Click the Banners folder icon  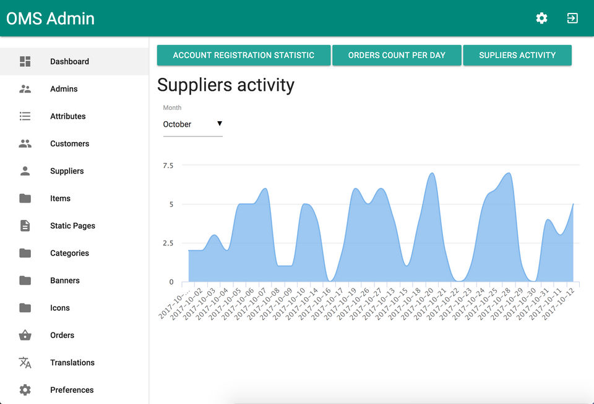click(x=25, y=280)
